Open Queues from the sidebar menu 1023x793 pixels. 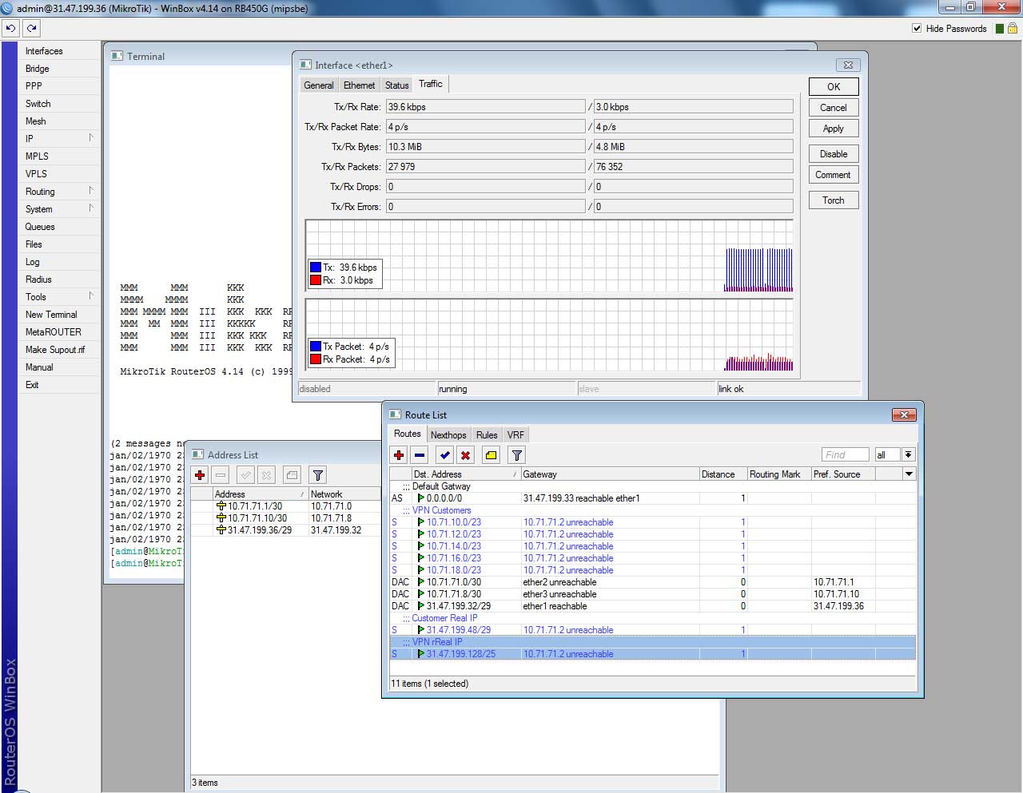click(x=40, y=227)
